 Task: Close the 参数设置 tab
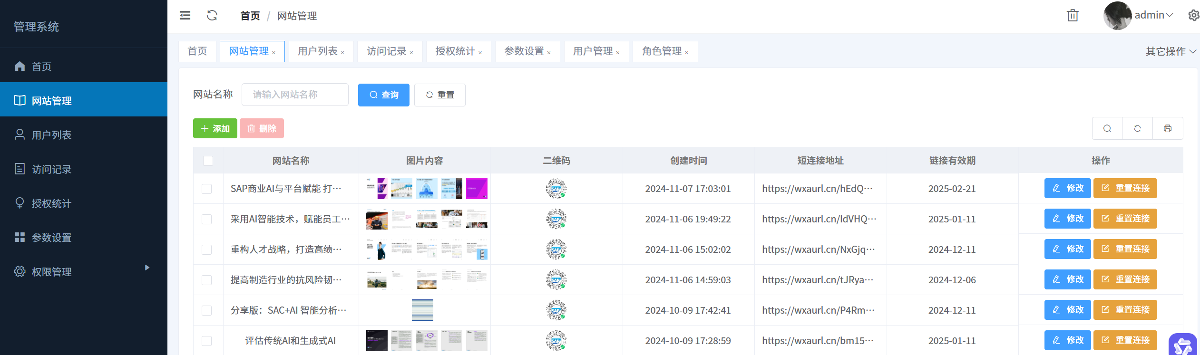tap(549, 53)
